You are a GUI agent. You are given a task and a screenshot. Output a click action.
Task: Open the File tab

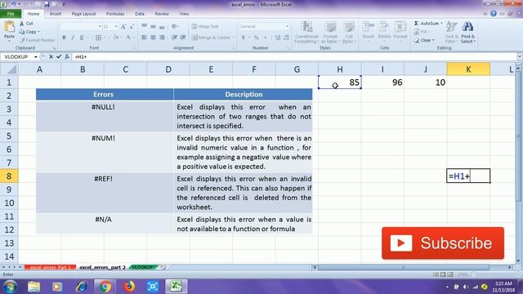11,14
